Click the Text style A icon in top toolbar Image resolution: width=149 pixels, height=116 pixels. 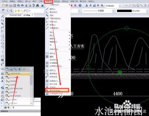87,5
